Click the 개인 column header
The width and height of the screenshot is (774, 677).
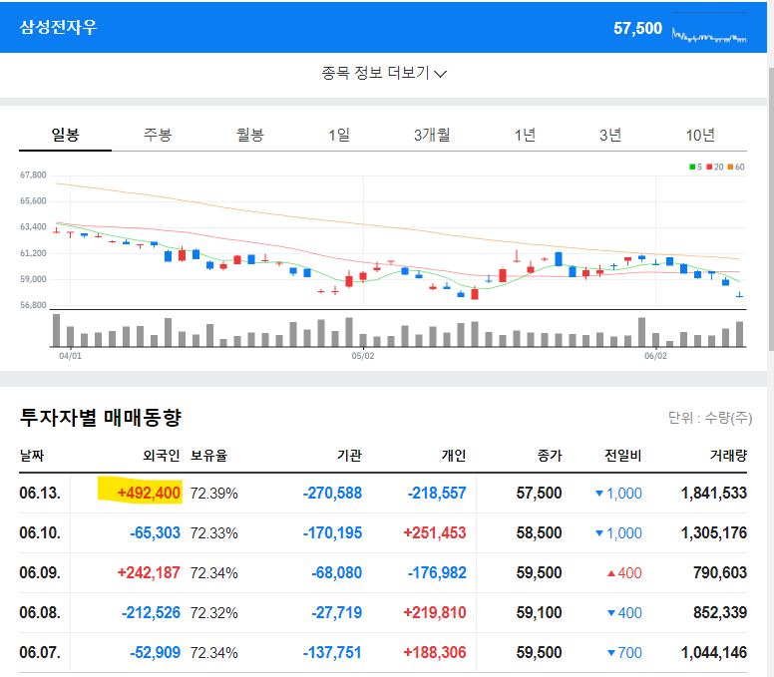click(454, 455)
